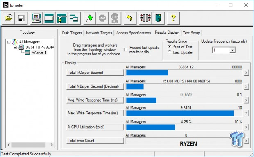The image size is (254, 157).
Task: Collapse All Managers tree node
Action: (9, 42)
